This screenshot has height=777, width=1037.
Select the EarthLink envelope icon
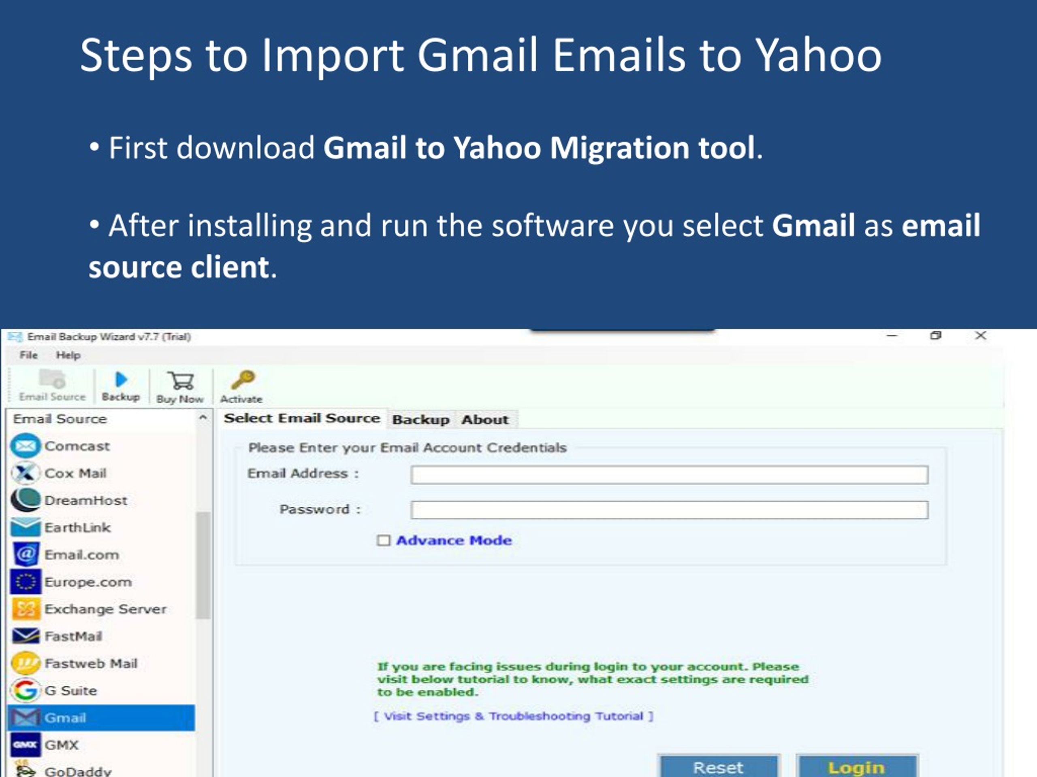25,527
